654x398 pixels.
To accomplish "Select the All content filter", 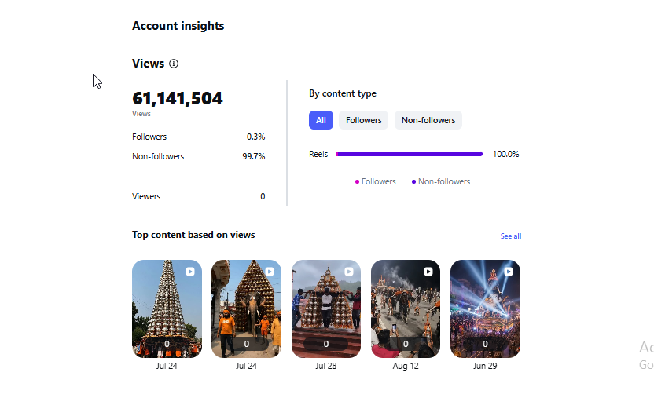I will coord(321,120).
